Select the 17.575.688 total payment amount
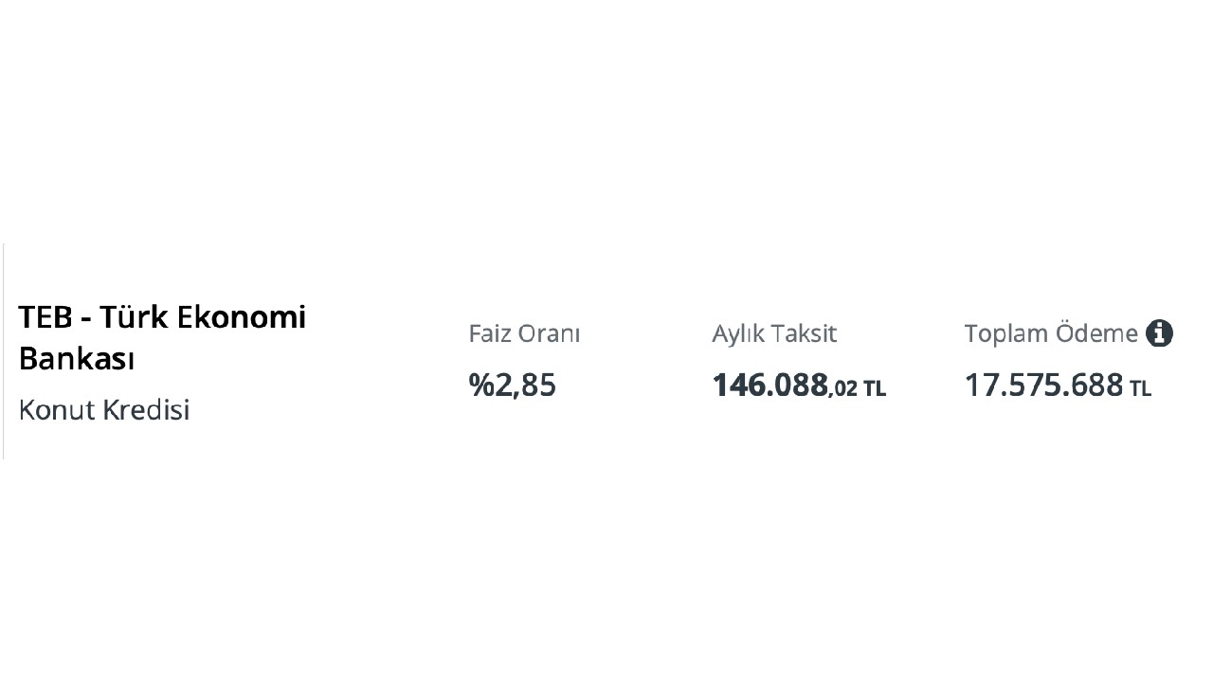This screenshot has height=682, width=1213. coord(1043,386)
